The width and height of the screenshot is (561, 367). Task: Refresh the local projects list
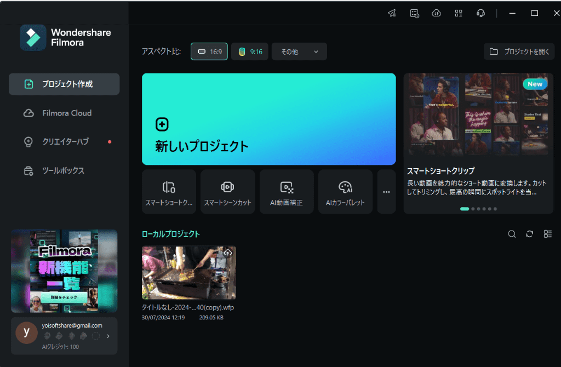coord(530,234)
